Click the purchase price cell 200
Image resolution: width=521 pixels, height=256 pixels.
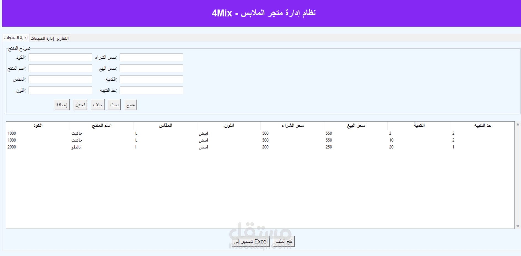pyautogui.click(x=265, y=147)
